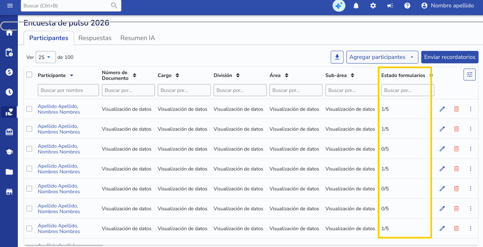483x247 pixels.
Task: Open the three-dot menu on second row
Action: (x=471, y=129)
